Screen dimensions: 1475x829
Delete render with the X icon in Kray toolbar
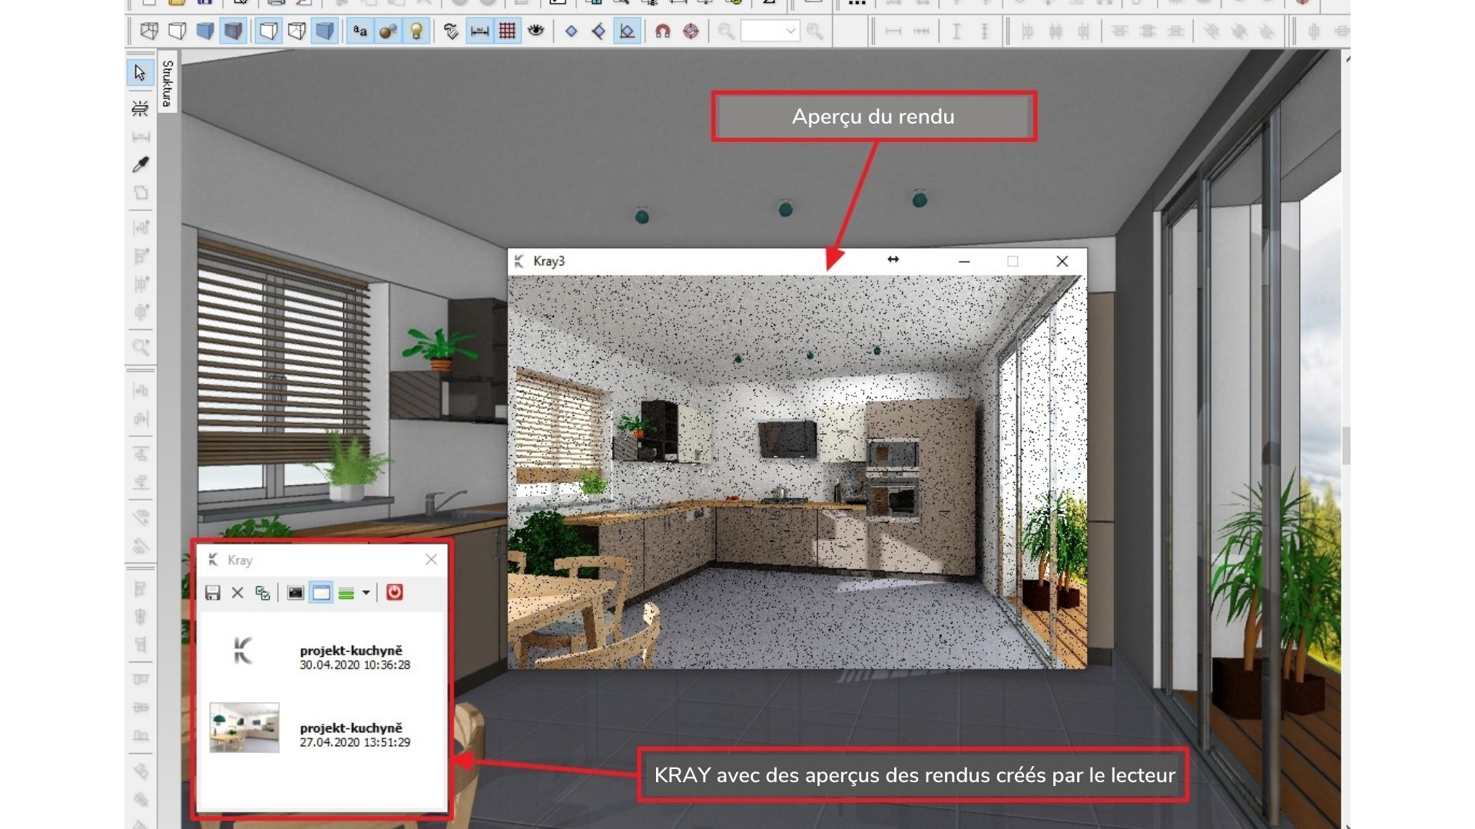(237, 593)
